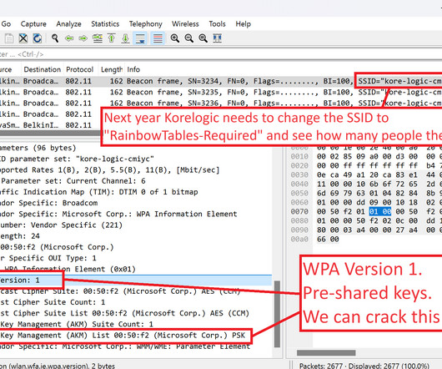Open Find Packet with the magnifier icon
Screen dimensions: 442x369
click(x=55, y=38)
